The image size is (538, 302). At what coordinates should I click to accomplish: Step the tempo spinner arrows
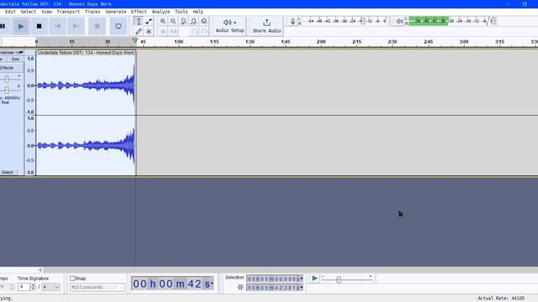(12, 287)
